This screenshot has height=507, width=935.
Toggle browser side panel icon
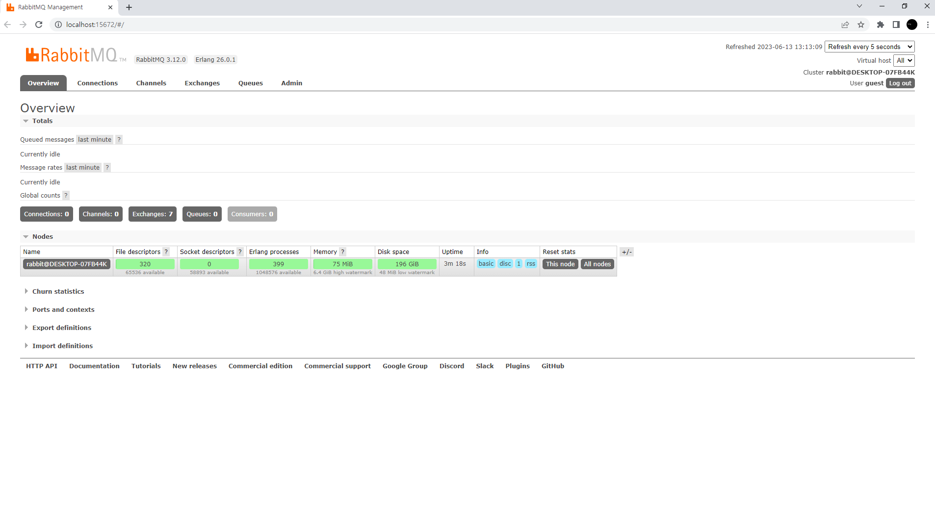tap(896, 25)
